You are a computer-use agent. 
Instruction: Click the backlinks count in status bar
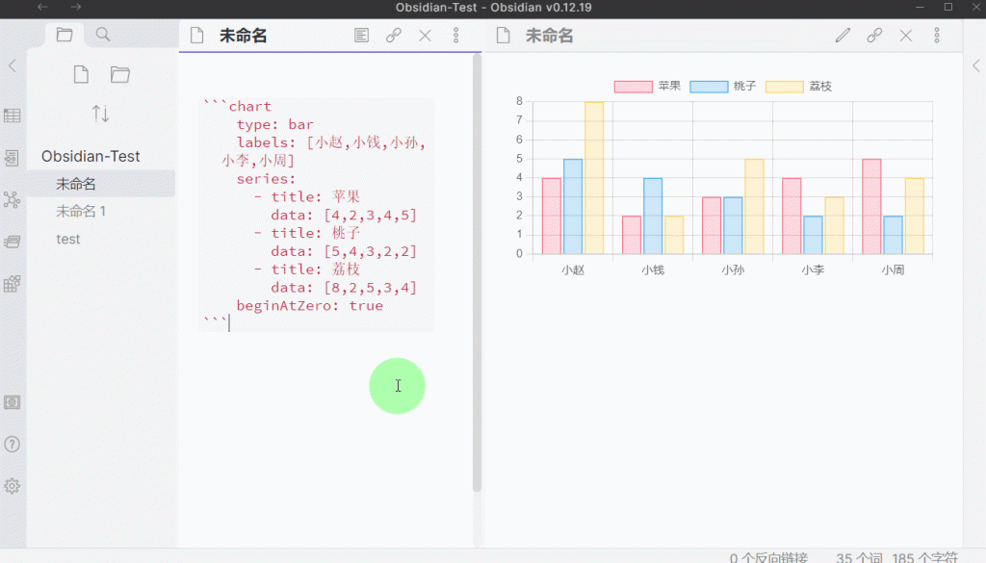point(768,557)
